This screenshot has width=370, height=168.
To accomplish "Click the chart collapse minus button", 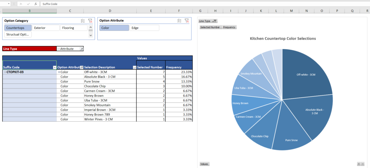I will [x=362, y=164].
